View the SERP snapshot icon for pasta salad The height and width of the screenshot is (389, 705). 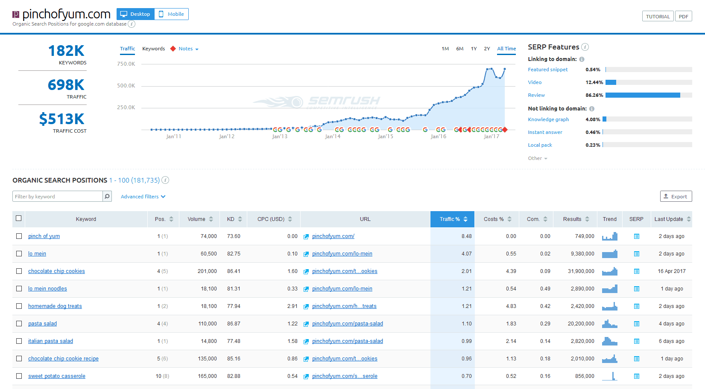(637, 324)
